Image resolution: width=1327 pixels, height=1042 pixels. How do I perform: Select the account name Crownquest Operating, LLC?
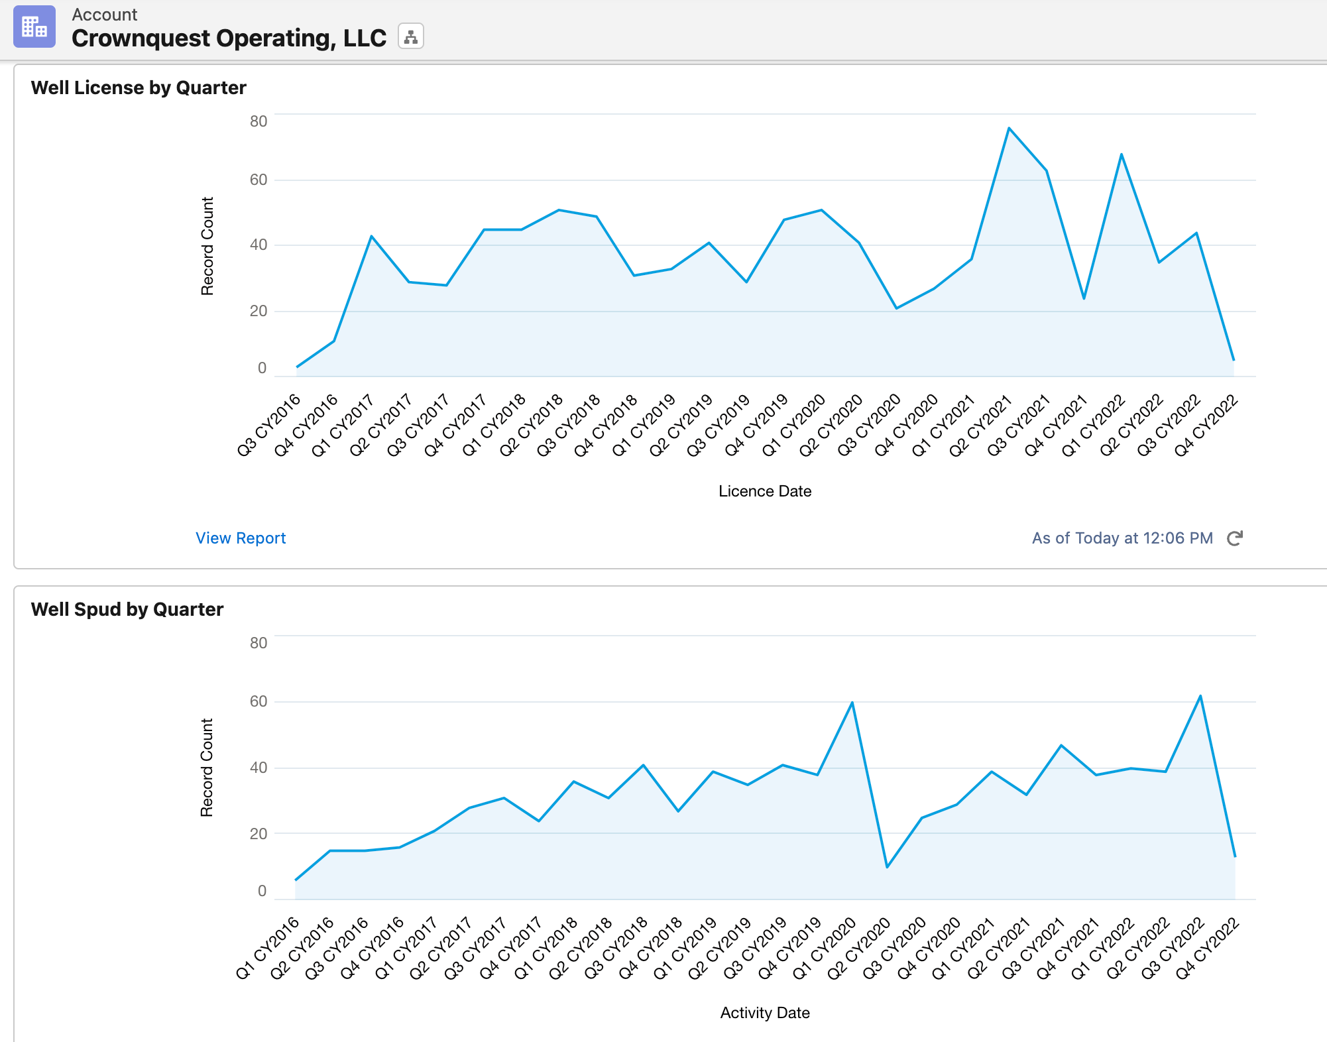click(229, 38)
